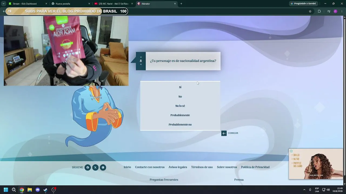Answer 'Sí' to the nationality question

tap(180, 87)
